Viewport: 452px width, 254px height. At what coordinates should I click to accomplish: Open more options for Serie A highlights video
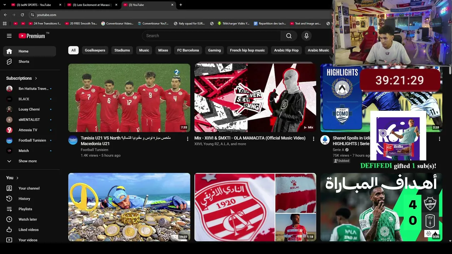click(x=440, y=139)
